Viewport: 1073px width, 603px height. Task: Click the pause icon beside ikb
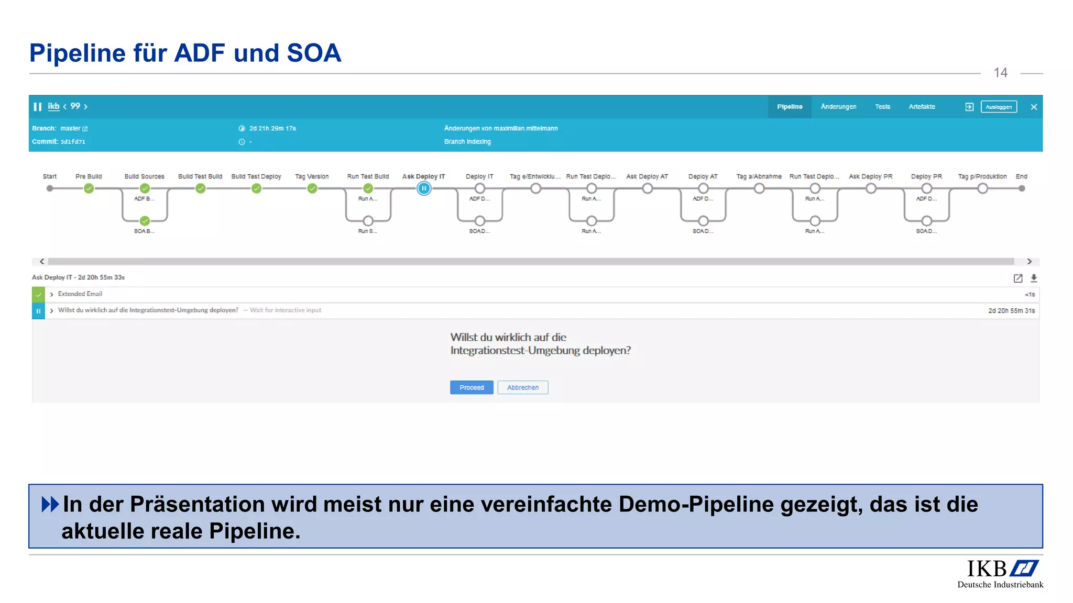(x=37, y=107)
